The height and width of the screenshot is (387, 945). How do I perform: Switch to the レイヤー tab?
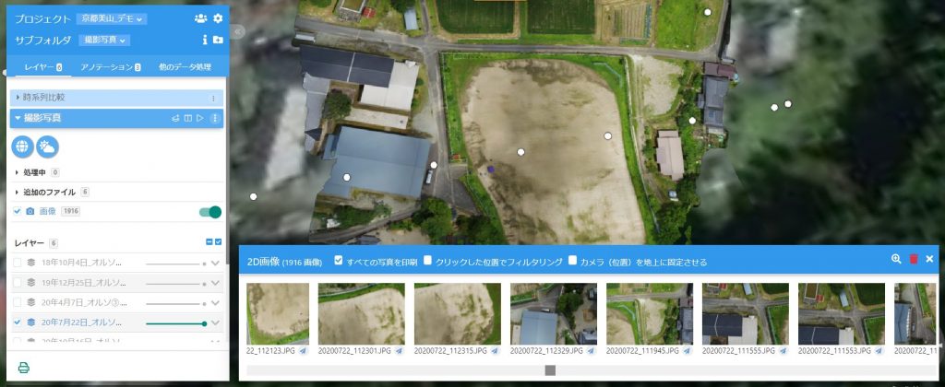point(42,67)
